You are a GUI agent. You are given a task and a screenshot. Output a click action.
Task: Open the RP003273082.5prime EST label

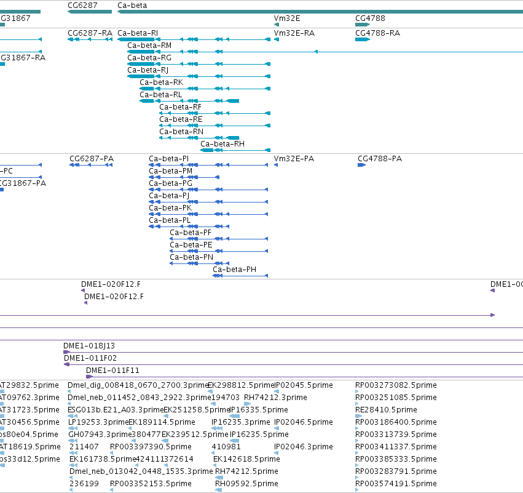[396, 385]
